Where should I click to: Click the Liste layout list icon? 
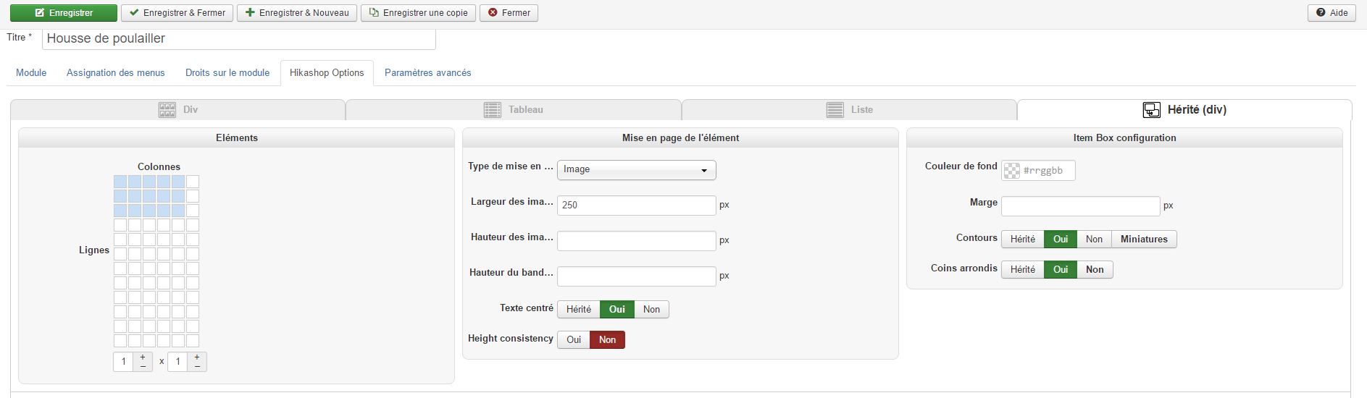835,110
